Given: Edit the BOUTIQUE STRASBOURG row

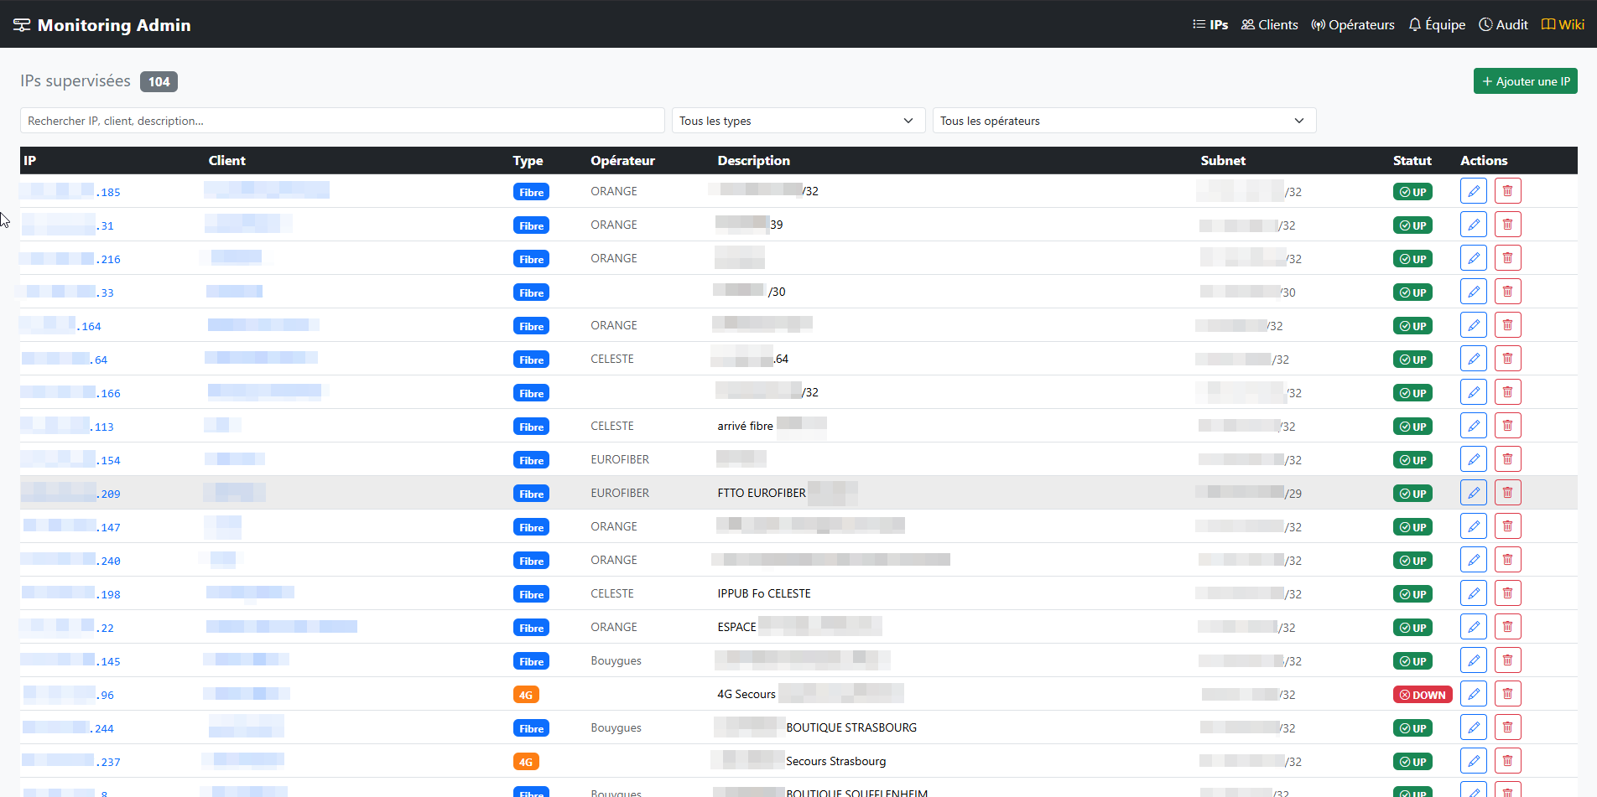Looking at the screenshot, I should (x=1473, y=727).
